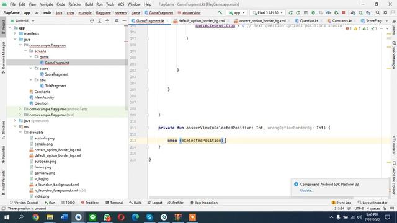Click Select Opened File target icon
This screenshot has width=397, height=223.
tap(92, 20)
